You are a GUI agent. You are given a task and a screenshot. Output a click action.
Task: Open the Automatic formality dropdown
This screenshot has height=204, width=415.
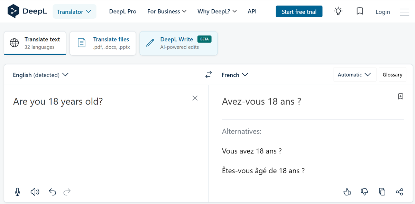pos(354,74)
